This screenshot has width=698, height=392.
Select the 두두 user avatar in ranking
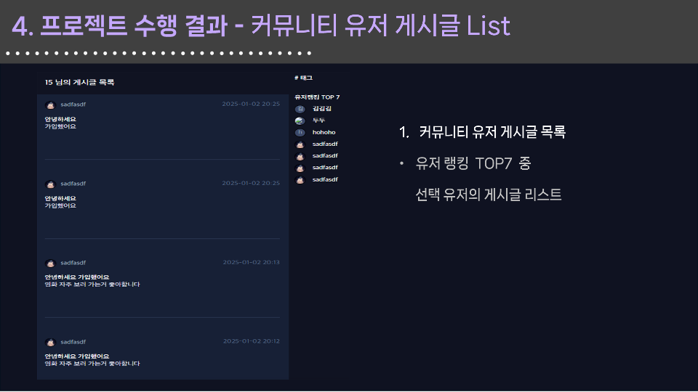coord(300,121)
